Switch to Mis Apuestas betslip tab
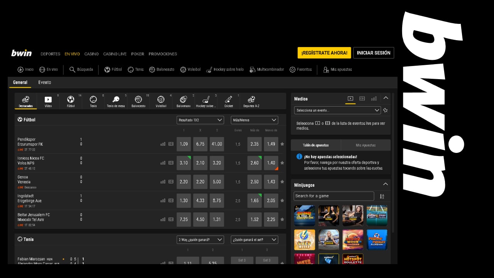This screenshot has height=278, width=494. (366, 145)
